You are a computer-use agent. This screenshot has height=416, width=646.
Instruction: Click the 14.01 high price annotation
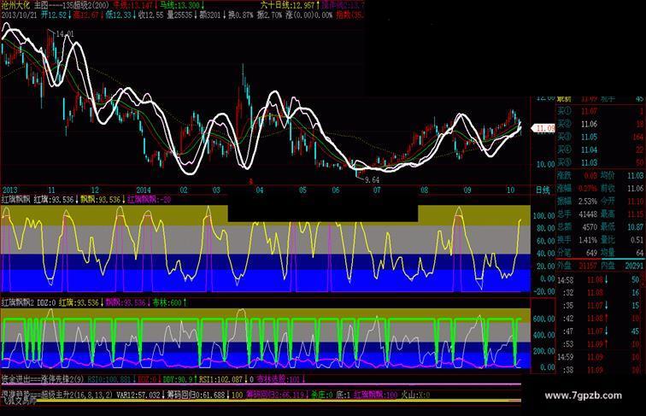tap(66, 34)
